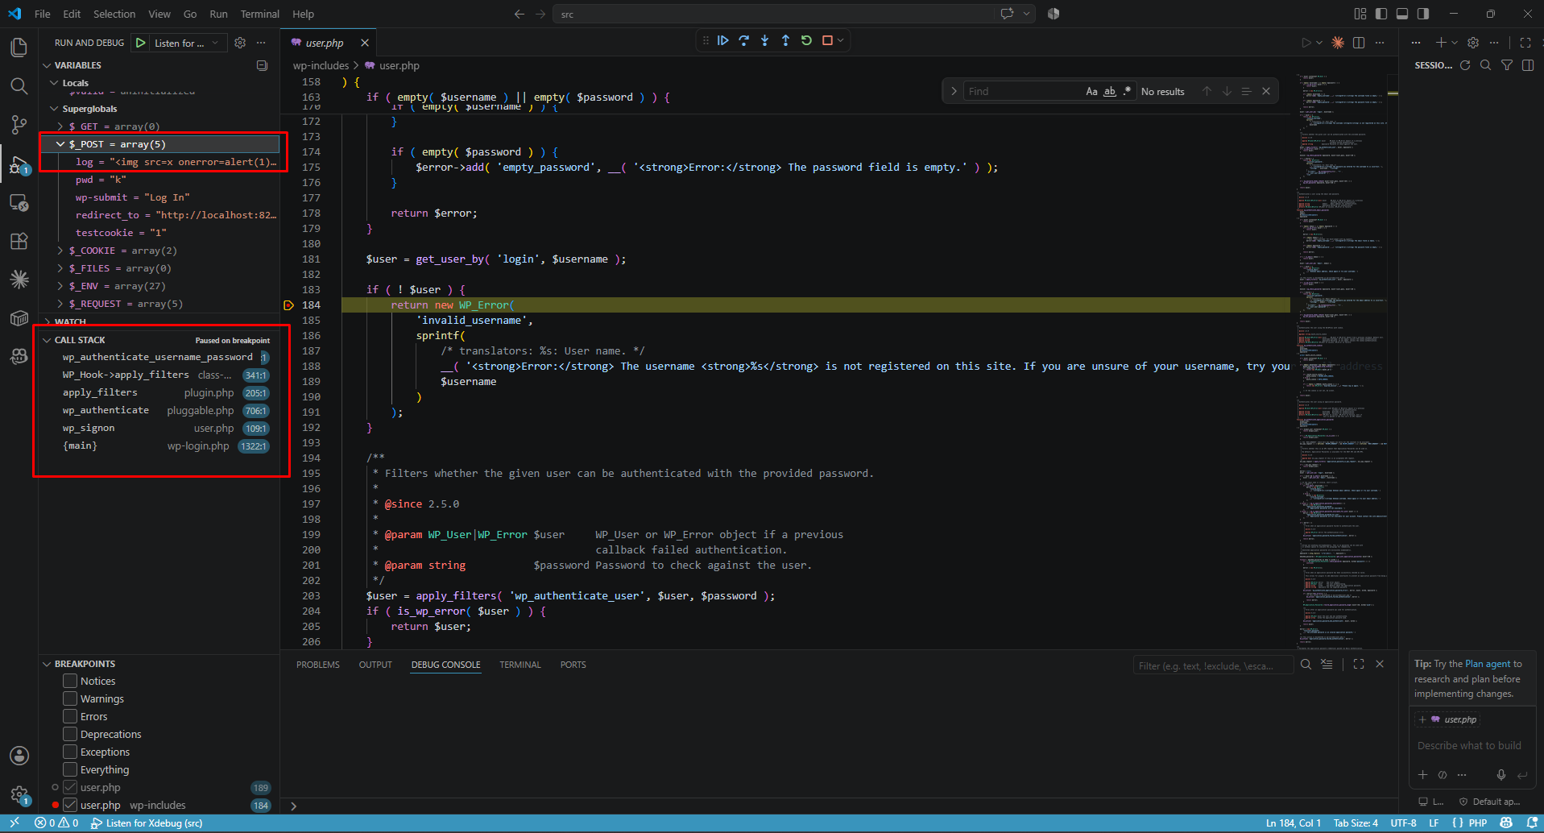
Task: Click 'Listen for Xdebug (src)' in status bar
Action: pos(147,823)
